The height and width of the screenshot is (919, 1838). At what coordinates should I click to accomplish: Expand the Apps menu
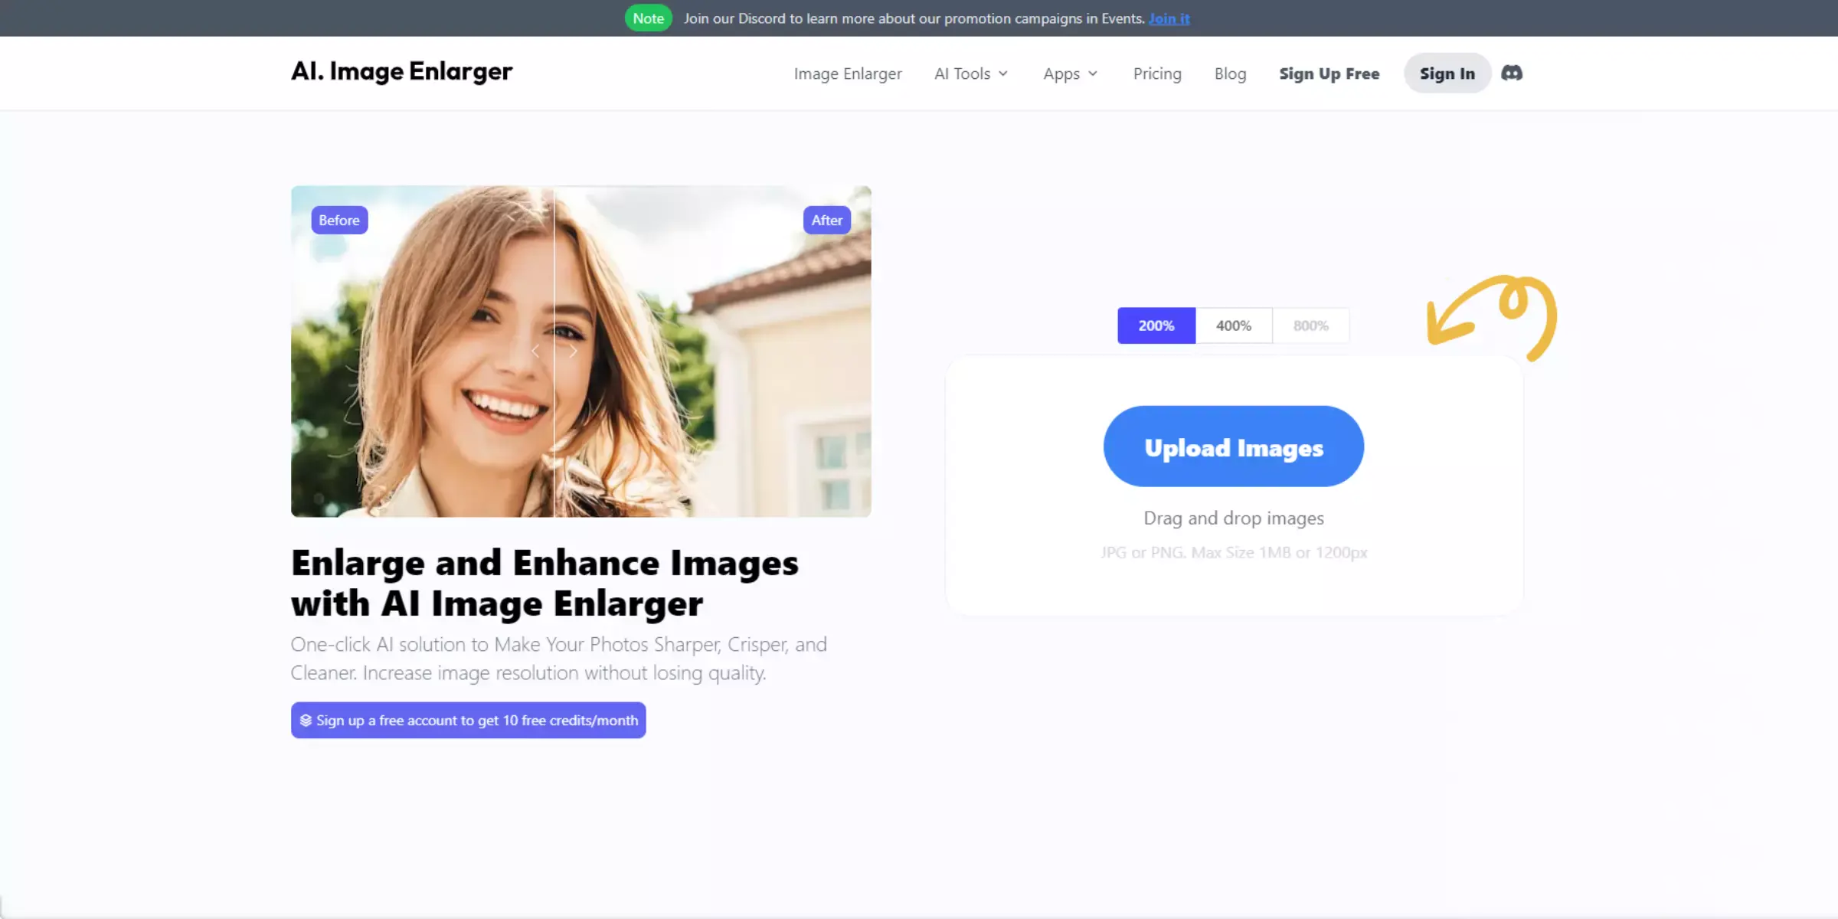pos(1069,73)
